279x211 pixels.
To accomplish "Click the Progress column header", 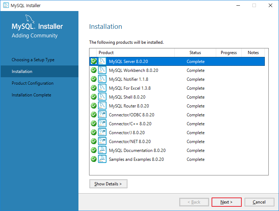I will point(229,53).
